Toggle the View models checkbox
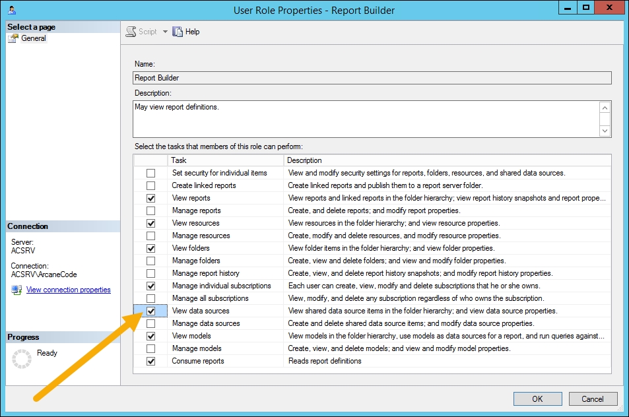The image size is (629, 417). [151, 336]
